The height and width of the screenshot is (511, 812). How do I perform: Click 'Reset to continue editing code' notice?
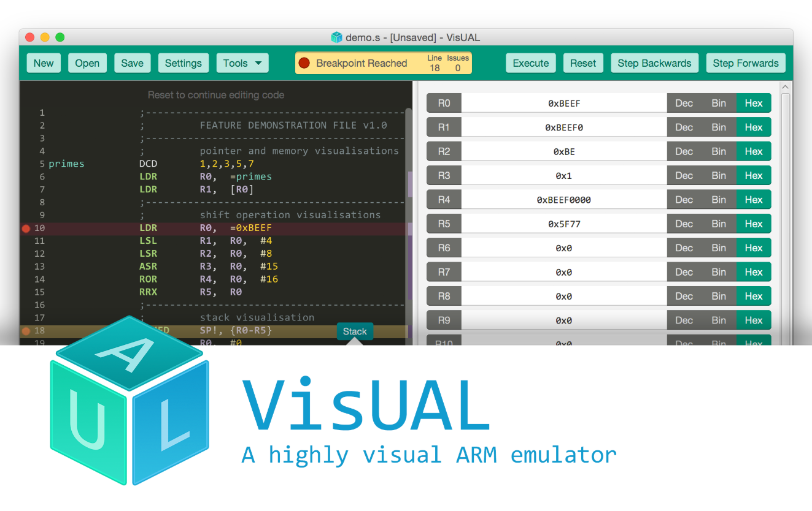tap(216, 95)
